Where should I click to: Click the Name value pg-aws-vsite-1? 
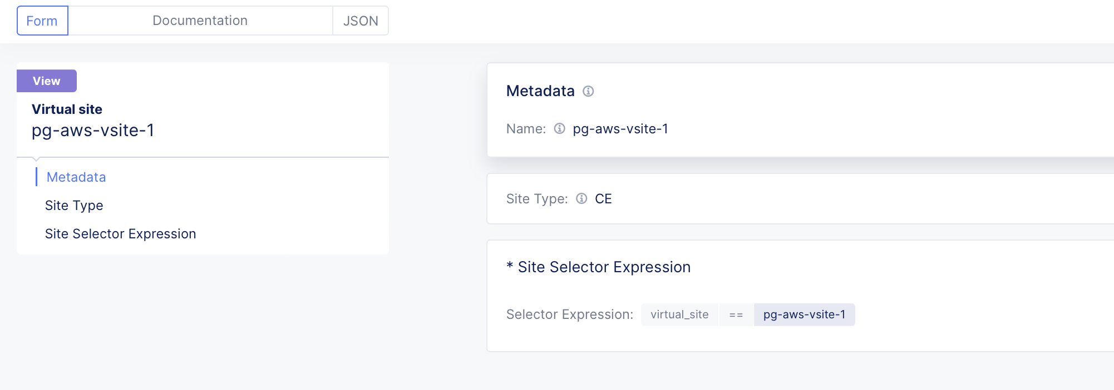tap(621, 128)
